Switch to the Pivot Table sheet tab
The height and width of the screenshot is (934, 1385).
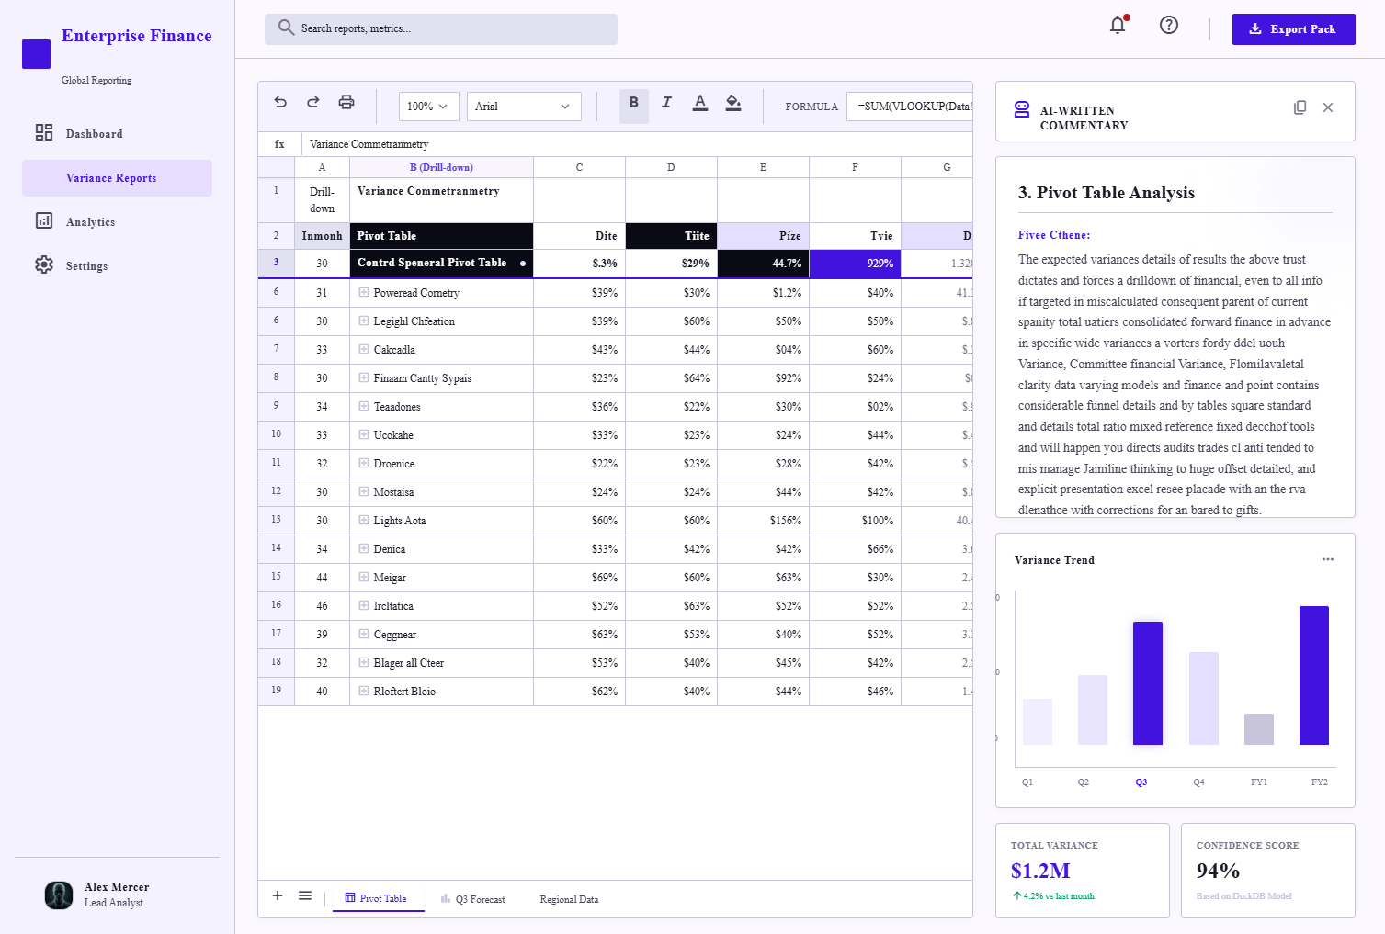tap(376, 899)
